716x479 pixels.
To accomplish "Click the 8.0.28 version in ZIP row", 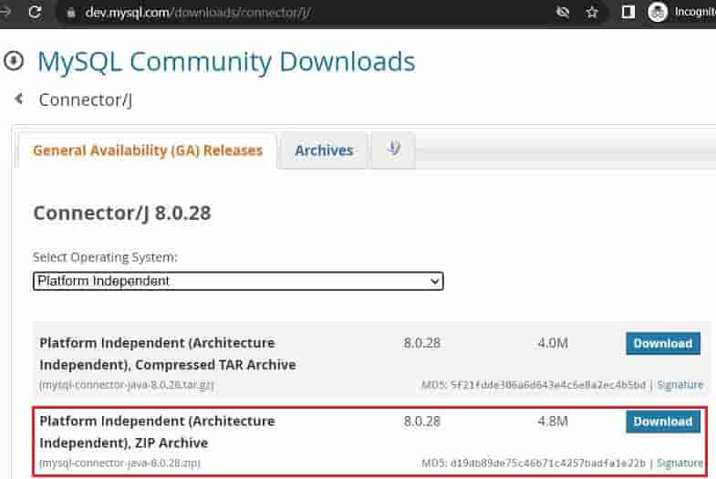I will (422, 421).
